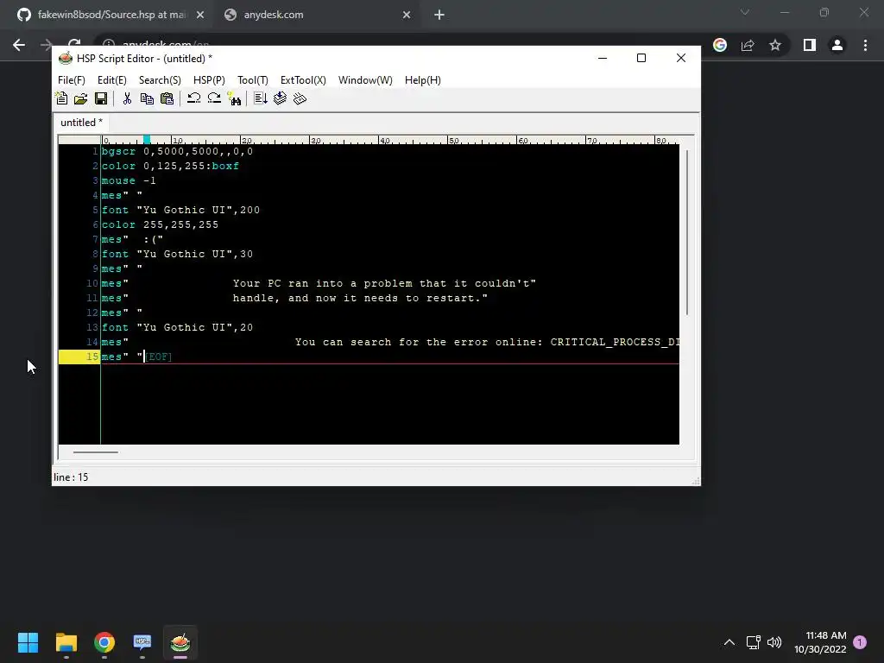Screen dimensions: 884x663
Task: Click line 'mouse -1' in editor
Action: point(129,180)
